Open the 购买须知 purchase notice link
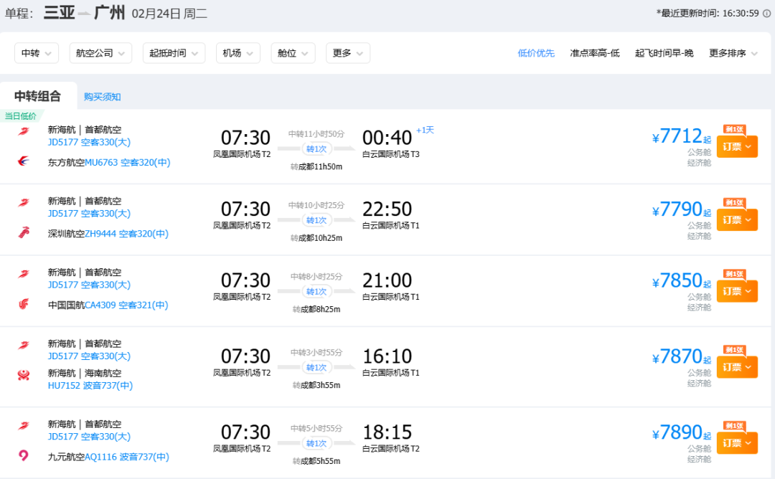The height and width of the screenshot is (479, 775). (102, 97)
